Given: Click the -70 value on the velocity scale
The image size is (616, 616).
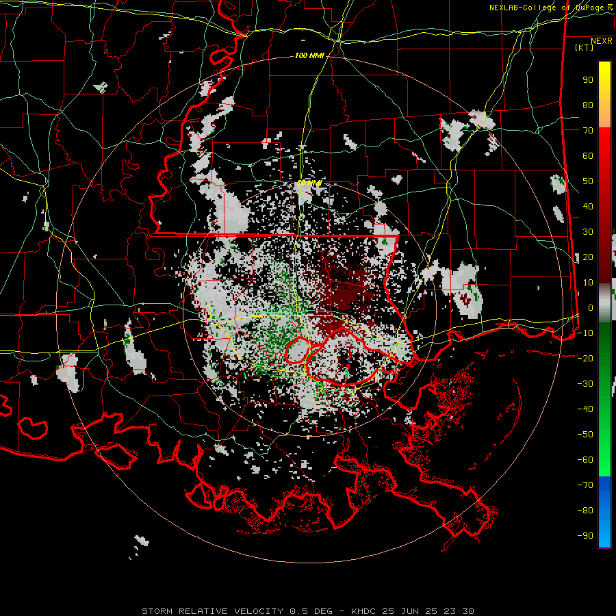Looking at the screenshot, I should click(585, 485).
